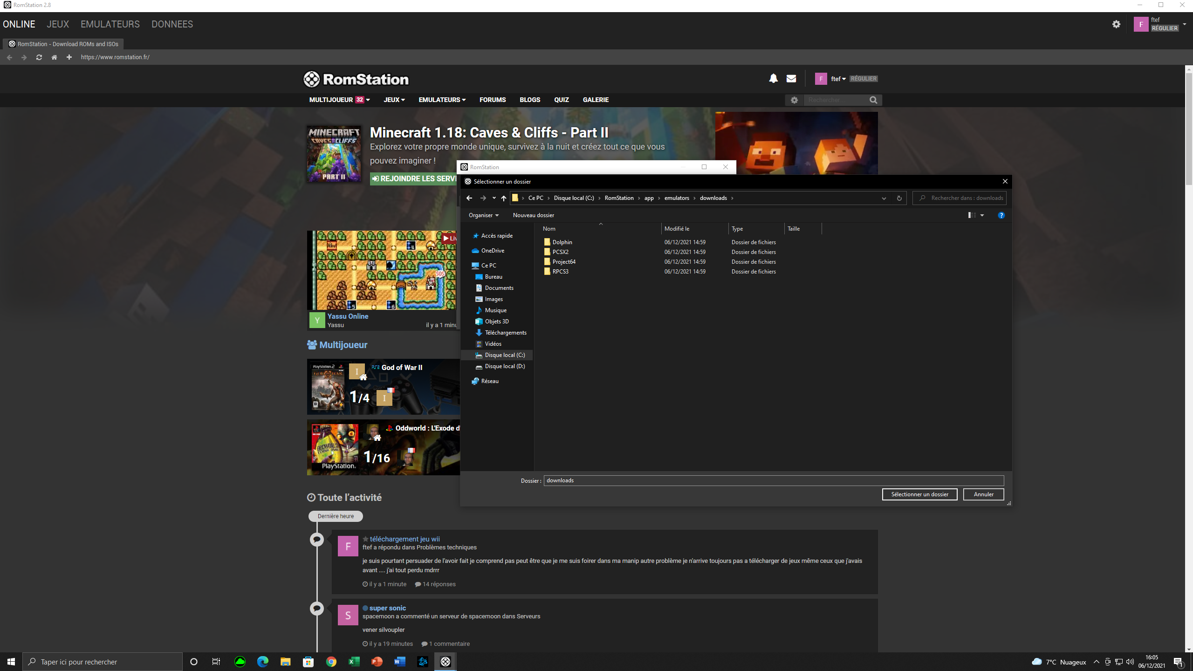This screenshot has width=1193, height=671.
Task: Create a Nouveau dossier
Action: coord(533,215)
